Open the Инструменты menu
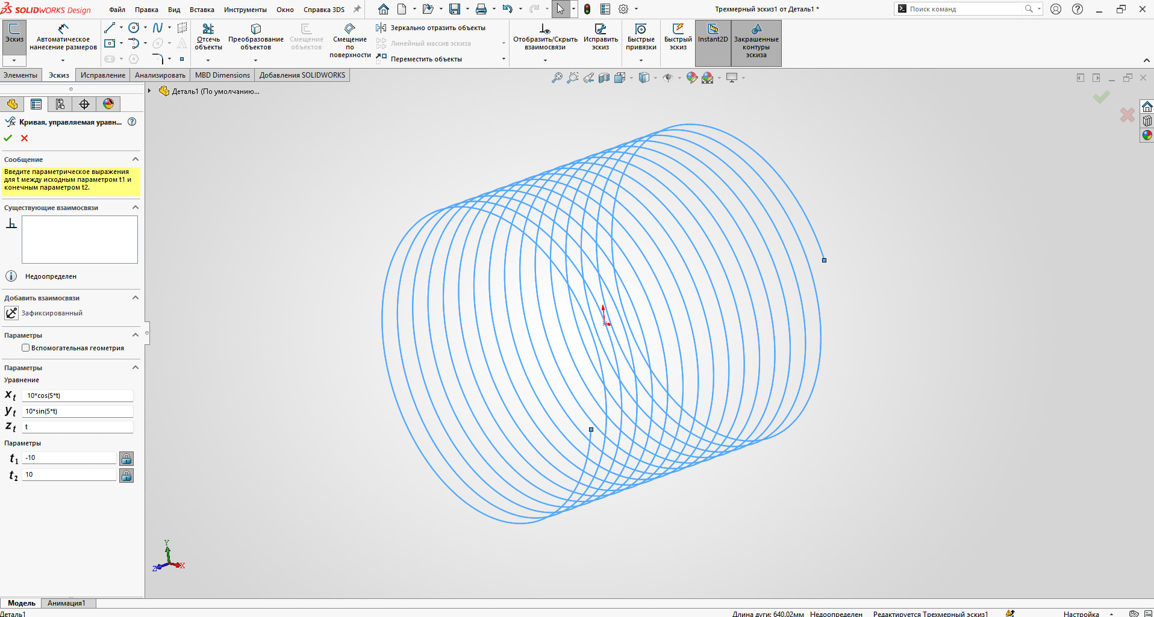Screen dimensions: 1154x617 [x=245, y=10]
